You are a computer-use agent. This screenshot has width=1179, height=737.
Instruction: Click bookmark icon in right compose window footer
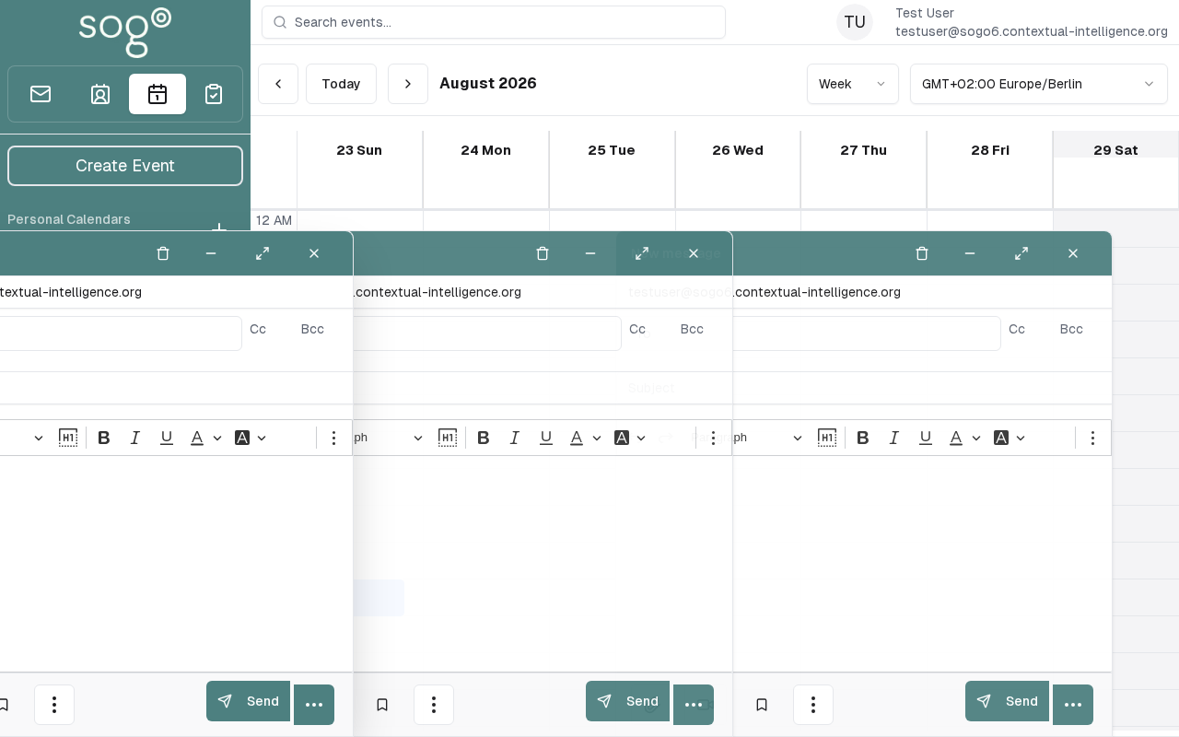click(762, 705)
